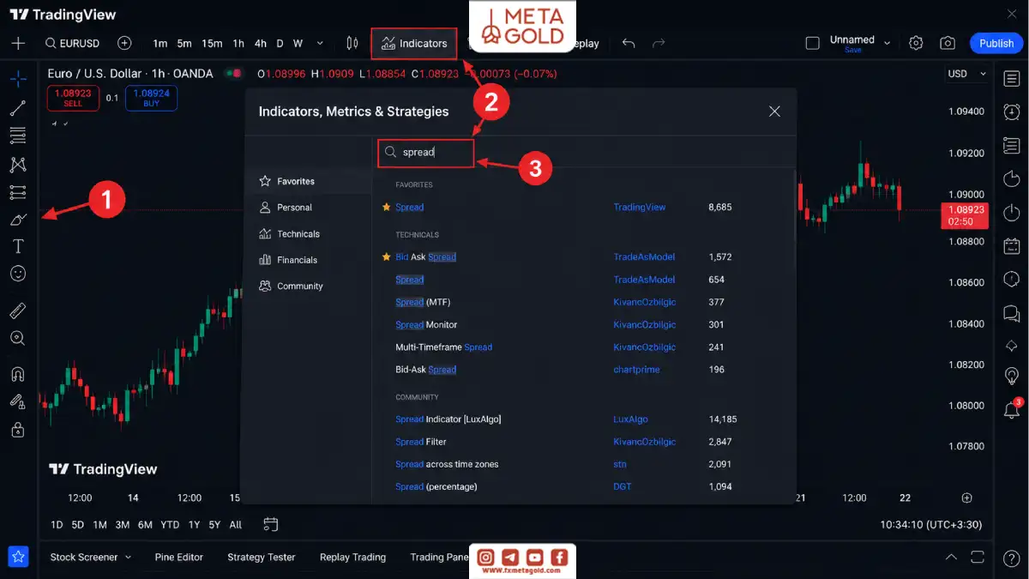Select the Favorites category
This screenshot has height=579, width=1029.
(x=307, y=181)
